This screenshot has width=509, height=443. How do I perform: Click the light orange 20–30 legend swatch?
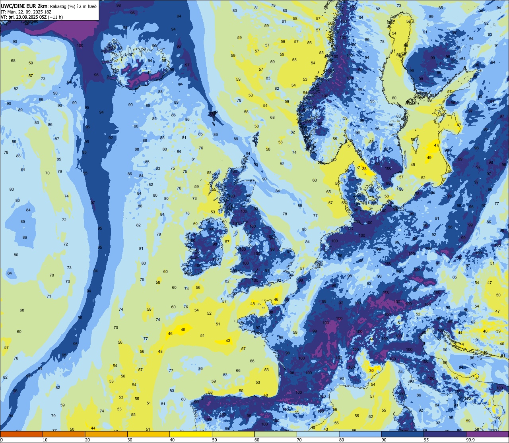[106, 434]
